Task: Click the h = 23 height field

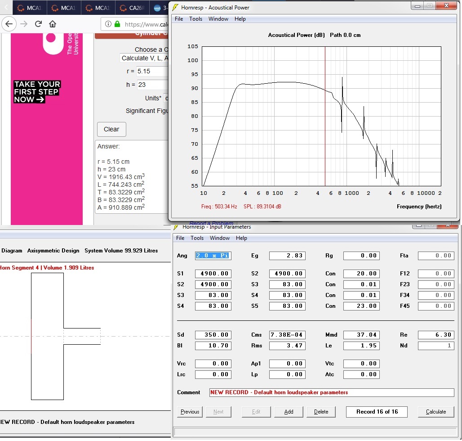Action: 153,85
